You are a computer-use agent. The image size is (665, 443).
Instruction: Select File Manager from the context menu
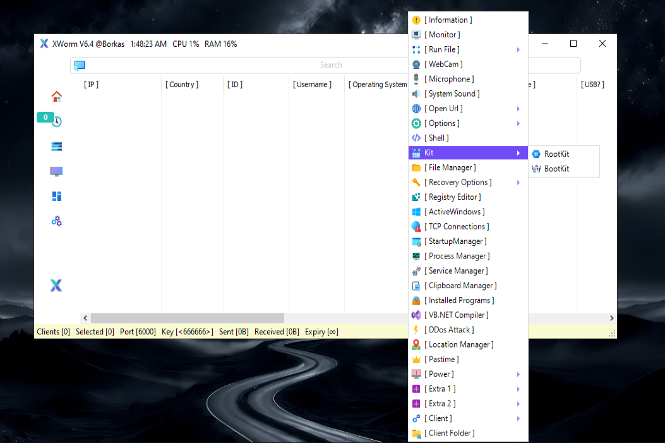(x=450, y=167)
